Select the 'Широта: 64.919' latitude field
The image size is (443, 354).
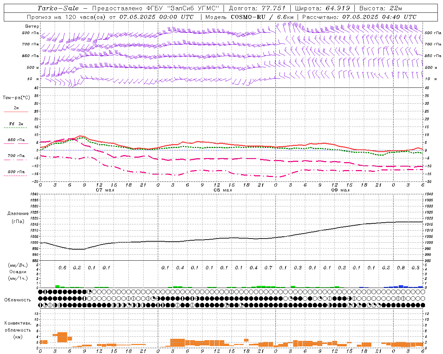[x=322, y=8]
